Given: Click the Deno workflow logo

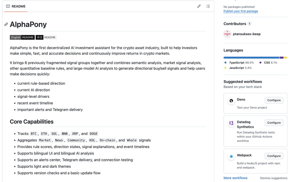Looking at the screenshot, I should coord(231,101).
